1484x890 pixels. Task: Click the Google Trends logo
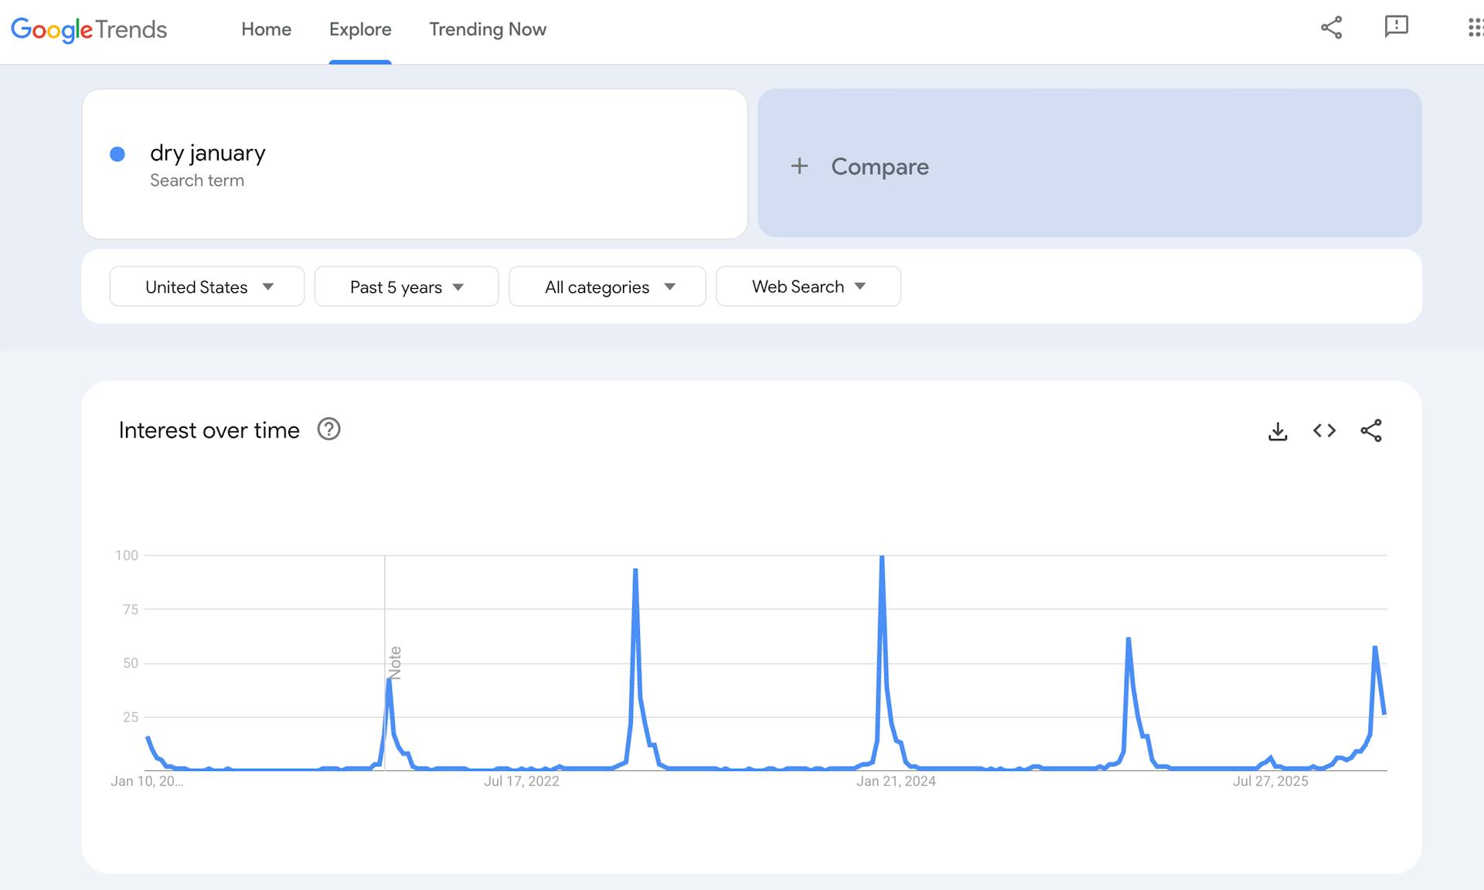click(x=89, y=29)
